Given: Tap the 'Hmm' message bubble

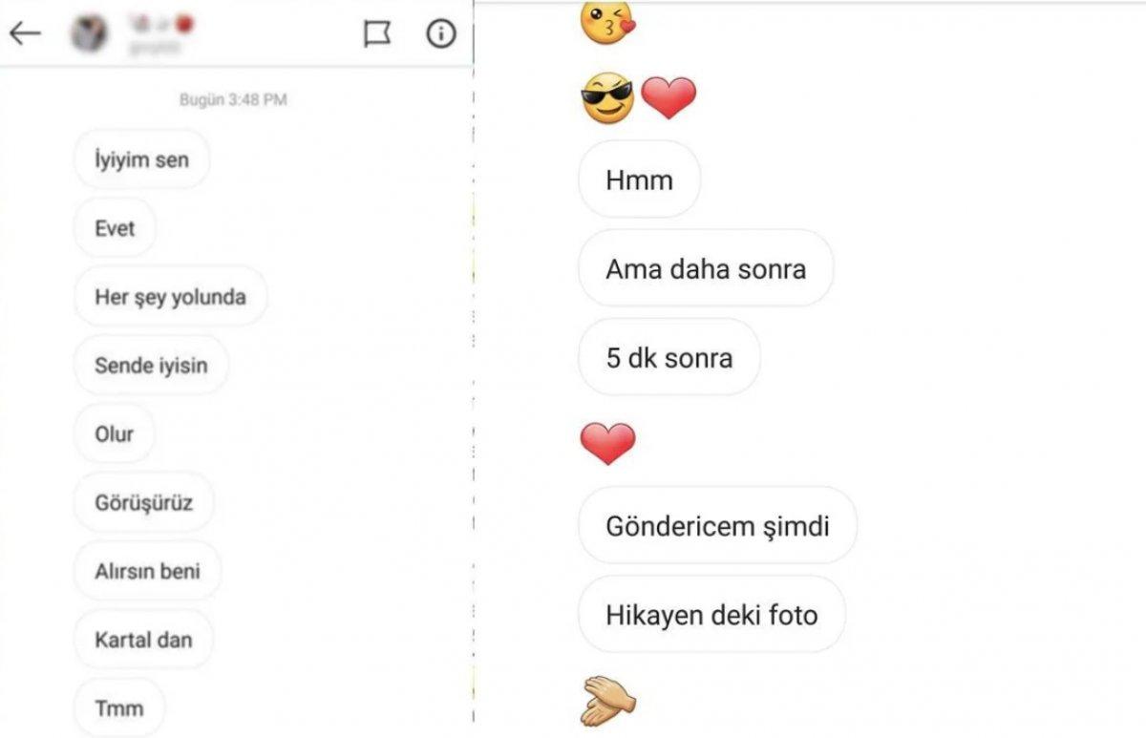Looking at the screenshot, I should [639, 179].
